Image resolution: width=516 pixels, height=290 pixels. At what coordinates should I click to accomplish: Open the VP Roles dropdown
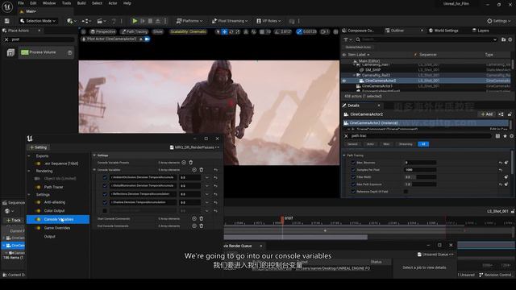coord(268,21)
